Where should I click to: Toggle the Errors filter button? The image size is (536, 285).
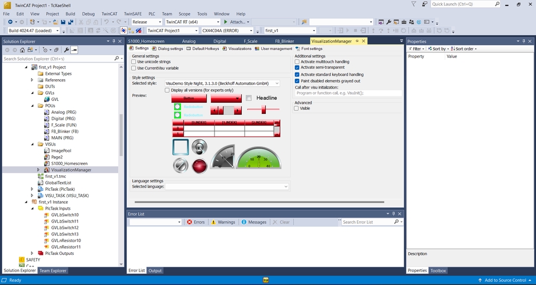tap(195, 222)
